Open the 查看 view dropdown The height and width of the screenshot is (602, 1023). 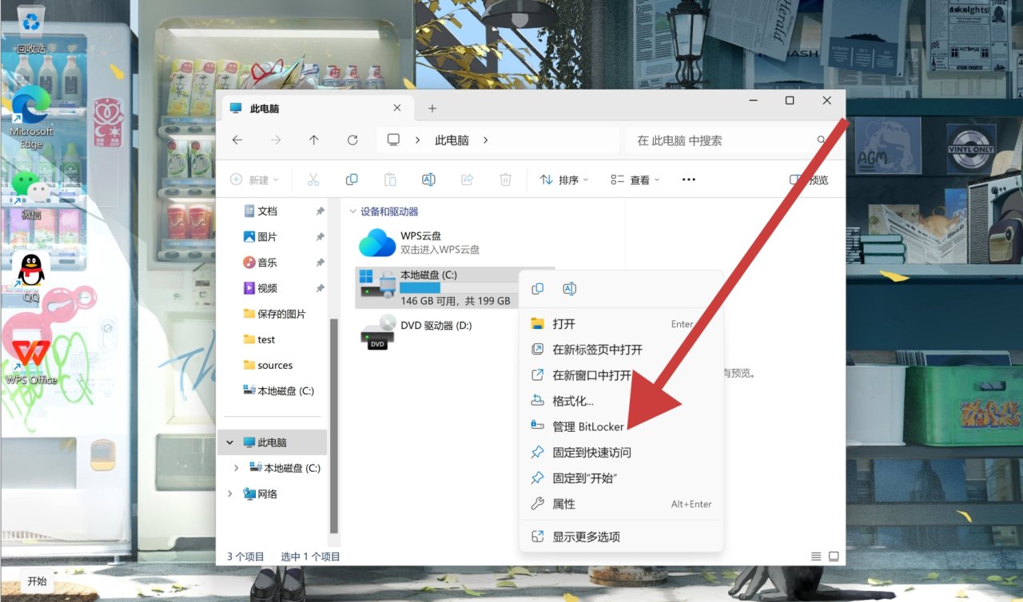tap(635, 180)
